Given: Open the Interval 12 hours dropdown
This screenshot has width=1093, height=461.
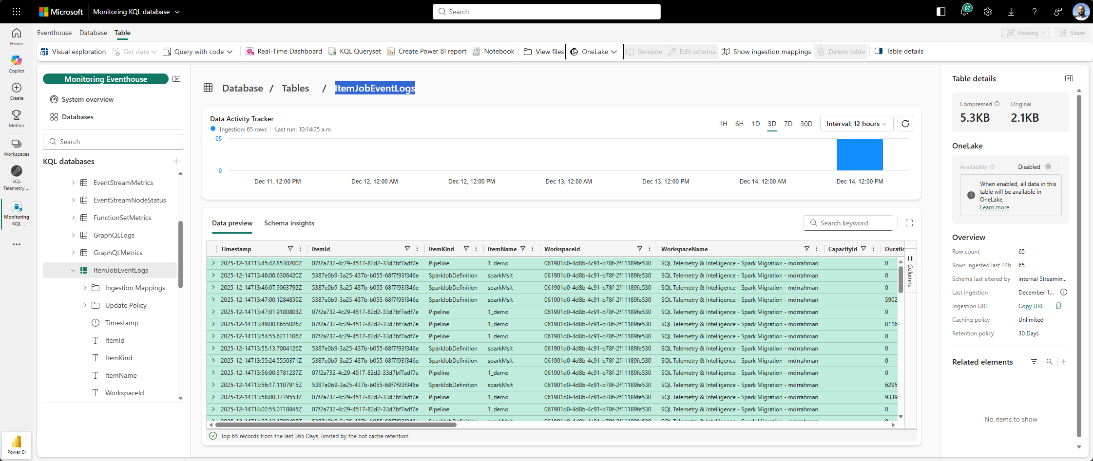Looking at the screenshot, I should [856, 124].
